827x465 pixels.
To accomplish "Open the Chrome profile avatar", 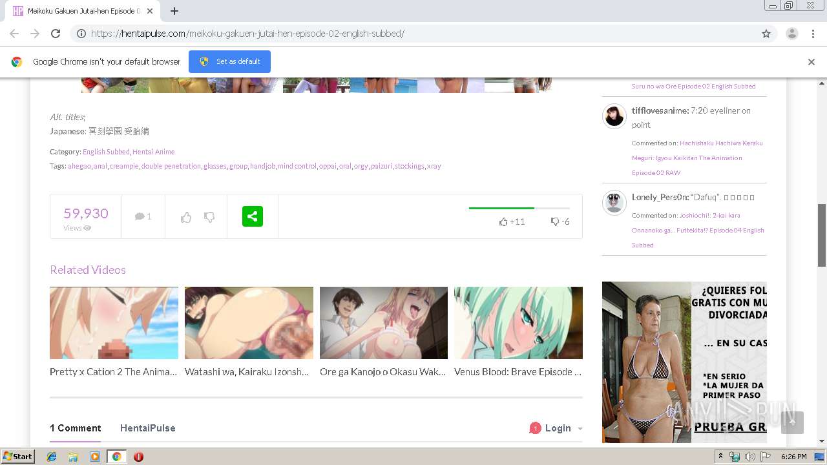I will (791, 34).
